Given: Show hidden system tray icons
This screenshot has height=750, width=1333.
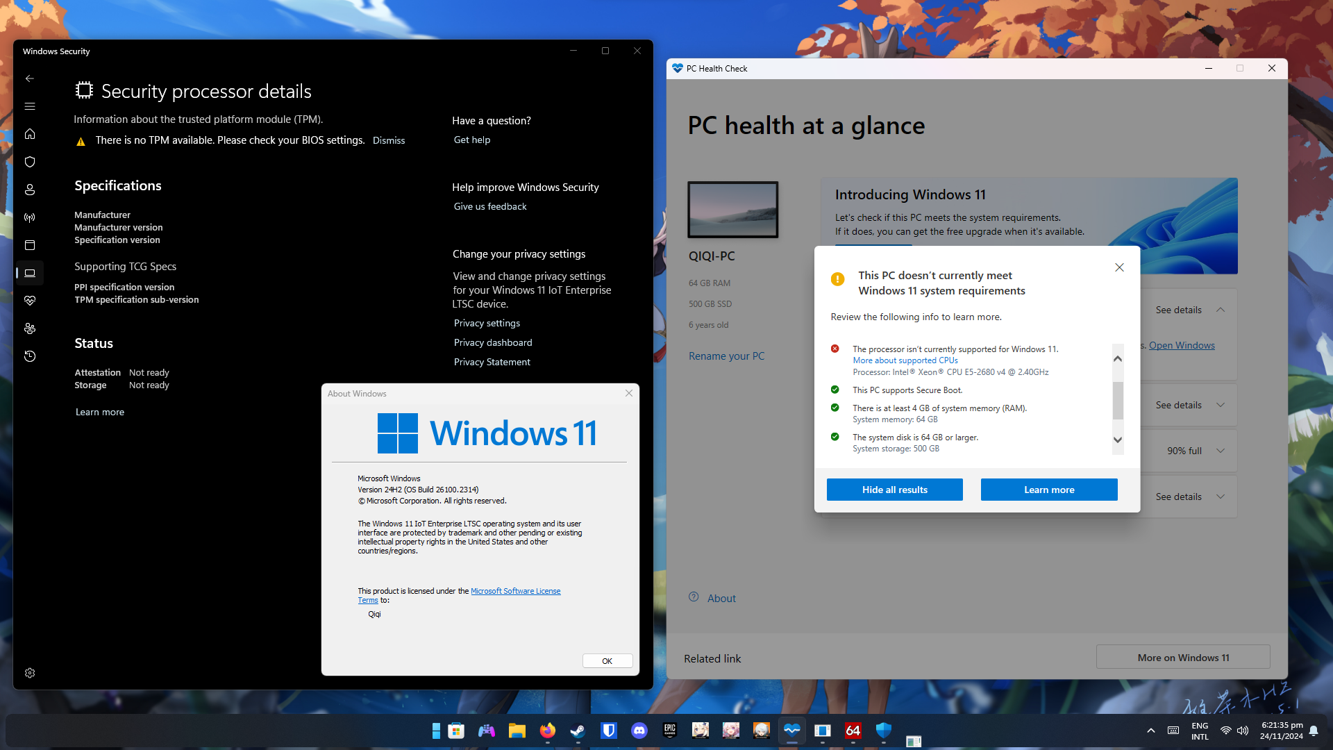Looking at the screenshot, I should click(1151, 731).
